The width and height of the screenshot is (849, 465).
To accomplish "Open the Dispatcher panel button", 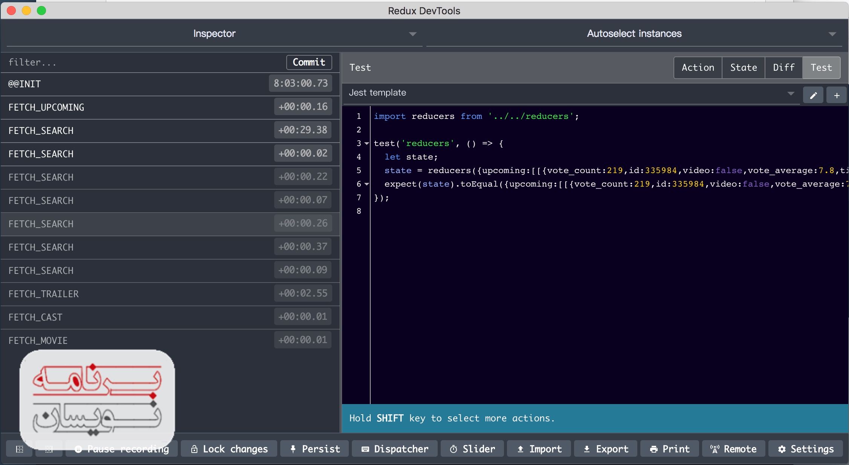I will [395, 449].
